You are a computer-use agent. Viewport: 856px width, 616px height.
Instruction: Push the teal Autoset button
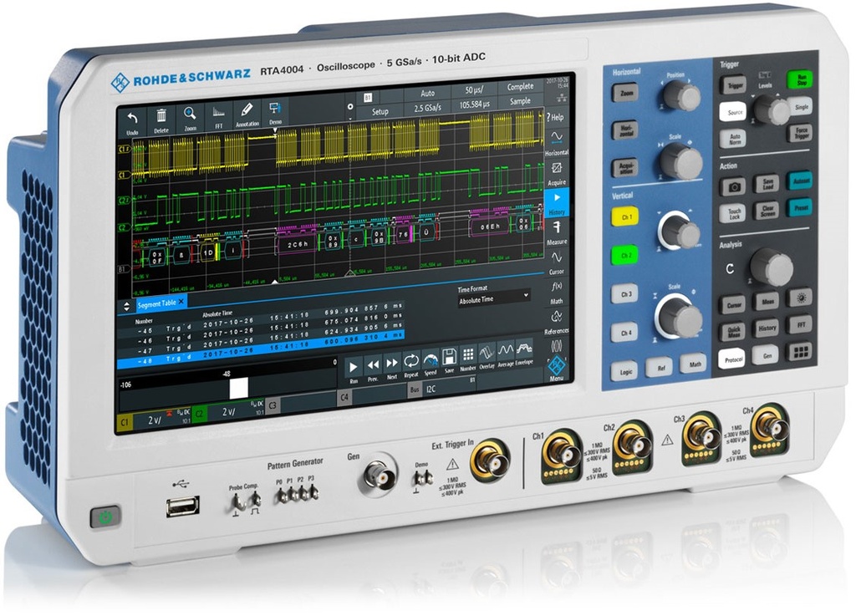800,181
